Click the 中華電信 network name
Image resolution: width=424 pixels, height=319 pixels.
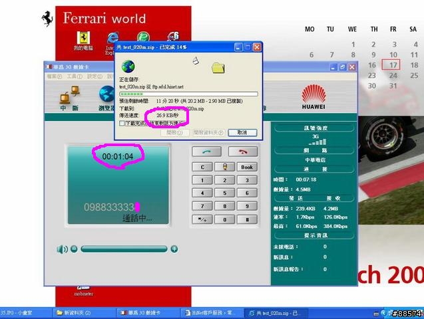(x=315, y=159)
